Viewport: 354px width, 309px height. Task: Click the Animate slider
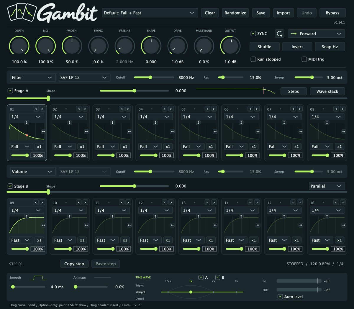[91, 287]
